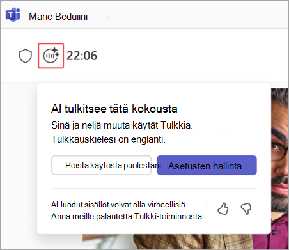This screenshot has height=250, width=289.
Task: Click heading AI tulkitsee tätä kokousta
Action: coord(114,109)
